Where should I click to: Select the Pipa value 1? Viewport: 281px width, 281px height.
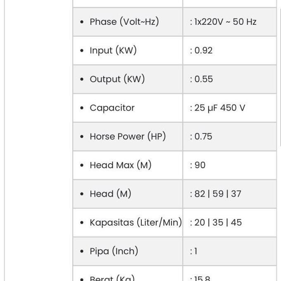195,251
